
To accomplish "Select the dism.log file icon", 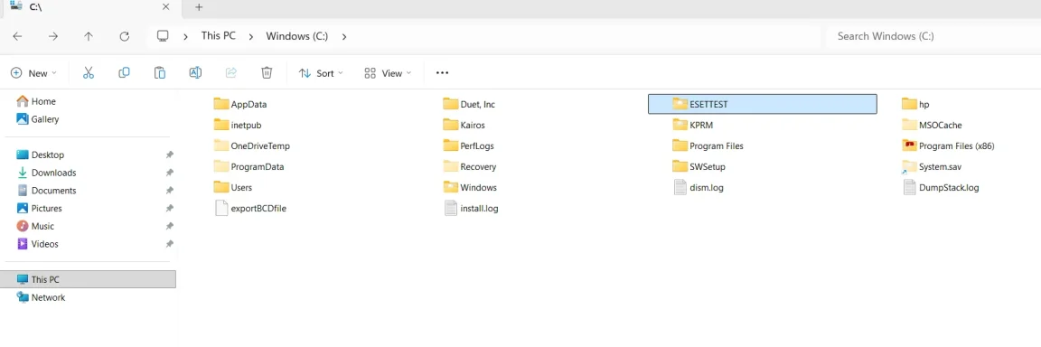I will pos(680,187).
